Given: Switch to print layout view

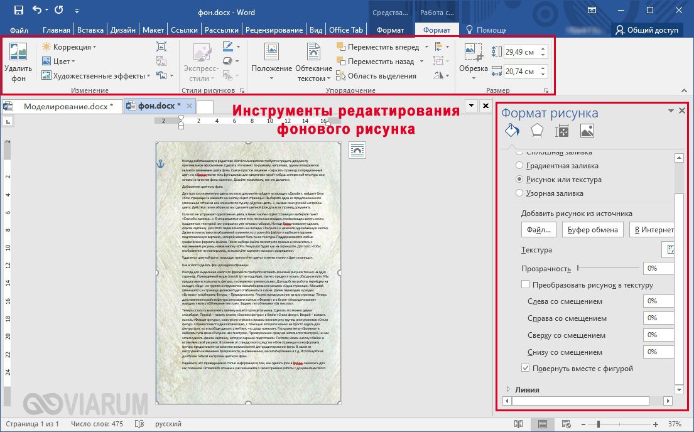Looking at the screenshot, I should pyautogui.click(x=542, y=424).
